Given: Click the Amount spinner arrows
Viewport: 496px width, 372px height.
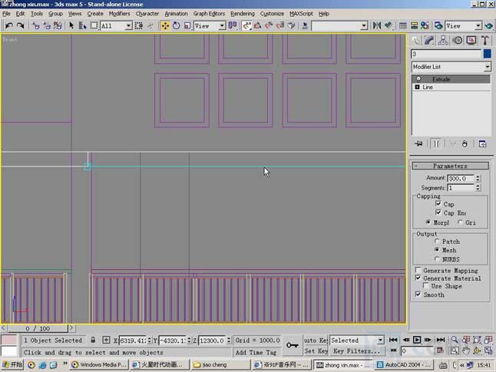Looking at the screenshot, I should (478, 178).
